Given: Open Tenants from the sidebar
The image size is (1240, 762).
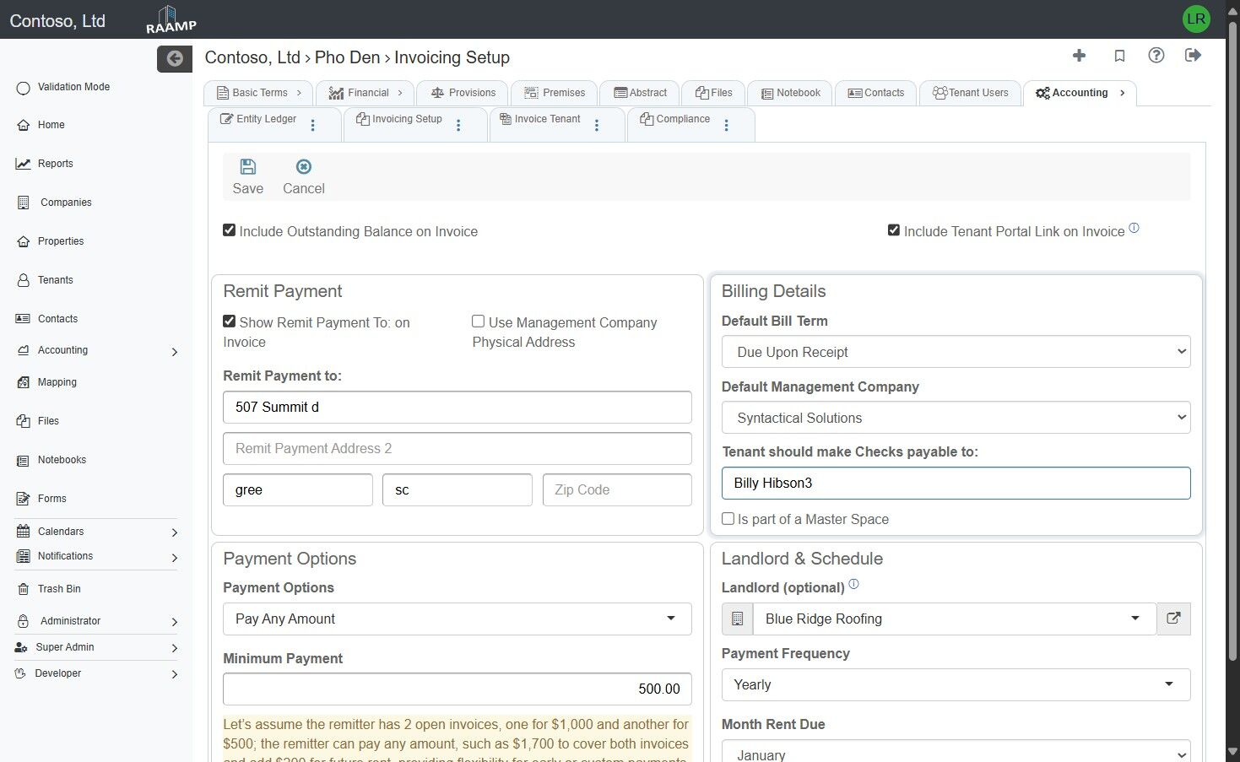Looking at the screenshot, I should click(x=55, y=280).
